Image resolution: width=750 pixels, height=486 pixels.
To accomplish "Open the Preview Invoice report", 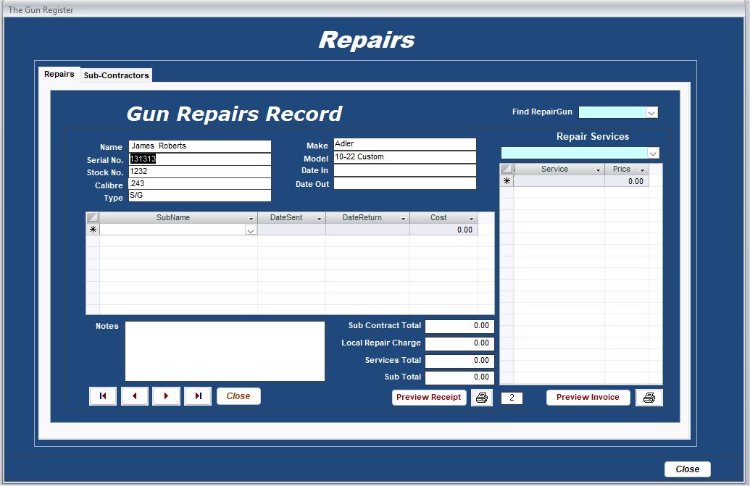I will [x=588, y=397].
